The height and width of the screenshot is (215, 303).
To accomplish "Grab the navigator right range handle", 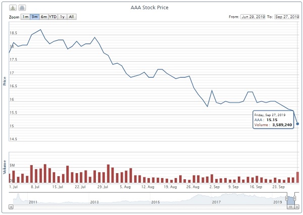I will tap(294, 198).
